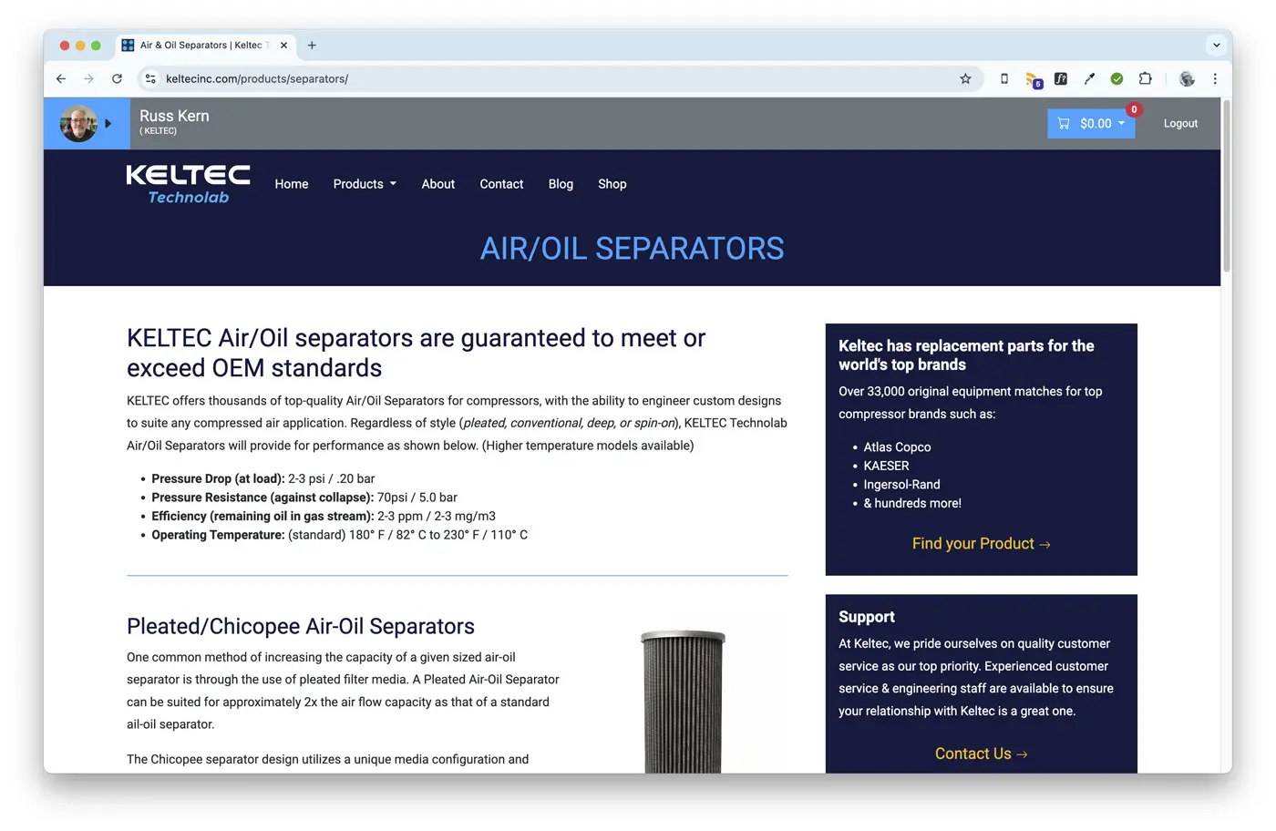Open the Blog page
This screenshot has width=1276, height=831.
pyautogui.click(x=561, y=184)
